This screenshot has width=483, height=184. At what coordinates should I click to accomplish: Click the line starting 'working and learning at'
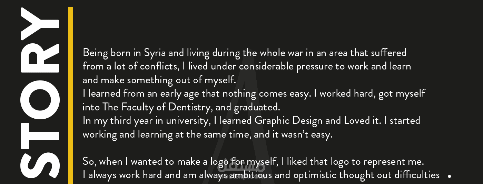click(x=207, y=134)
